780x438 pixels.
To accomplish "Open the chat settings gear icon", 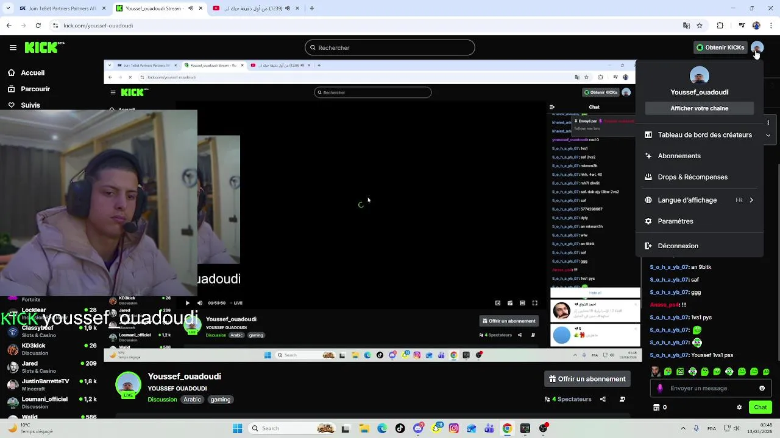I will tap(739, 408).
